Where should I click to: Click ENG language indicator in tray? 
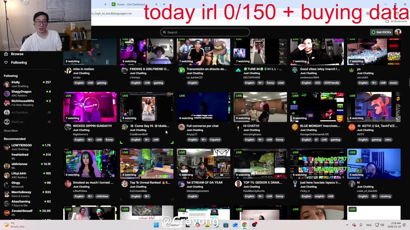coord(369,225)
